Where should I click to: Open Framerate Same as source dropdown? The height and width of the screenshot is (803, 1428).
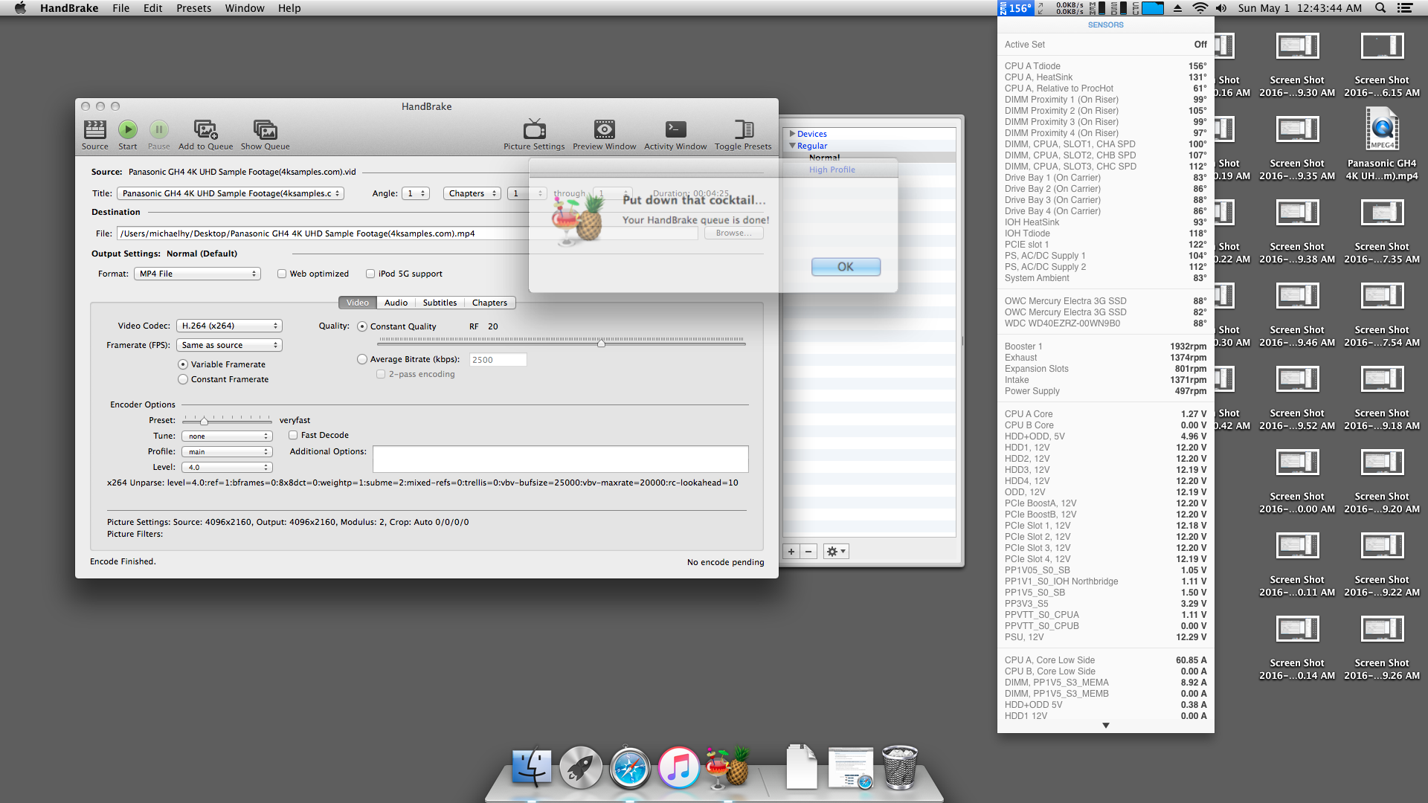tap(229, 345)
